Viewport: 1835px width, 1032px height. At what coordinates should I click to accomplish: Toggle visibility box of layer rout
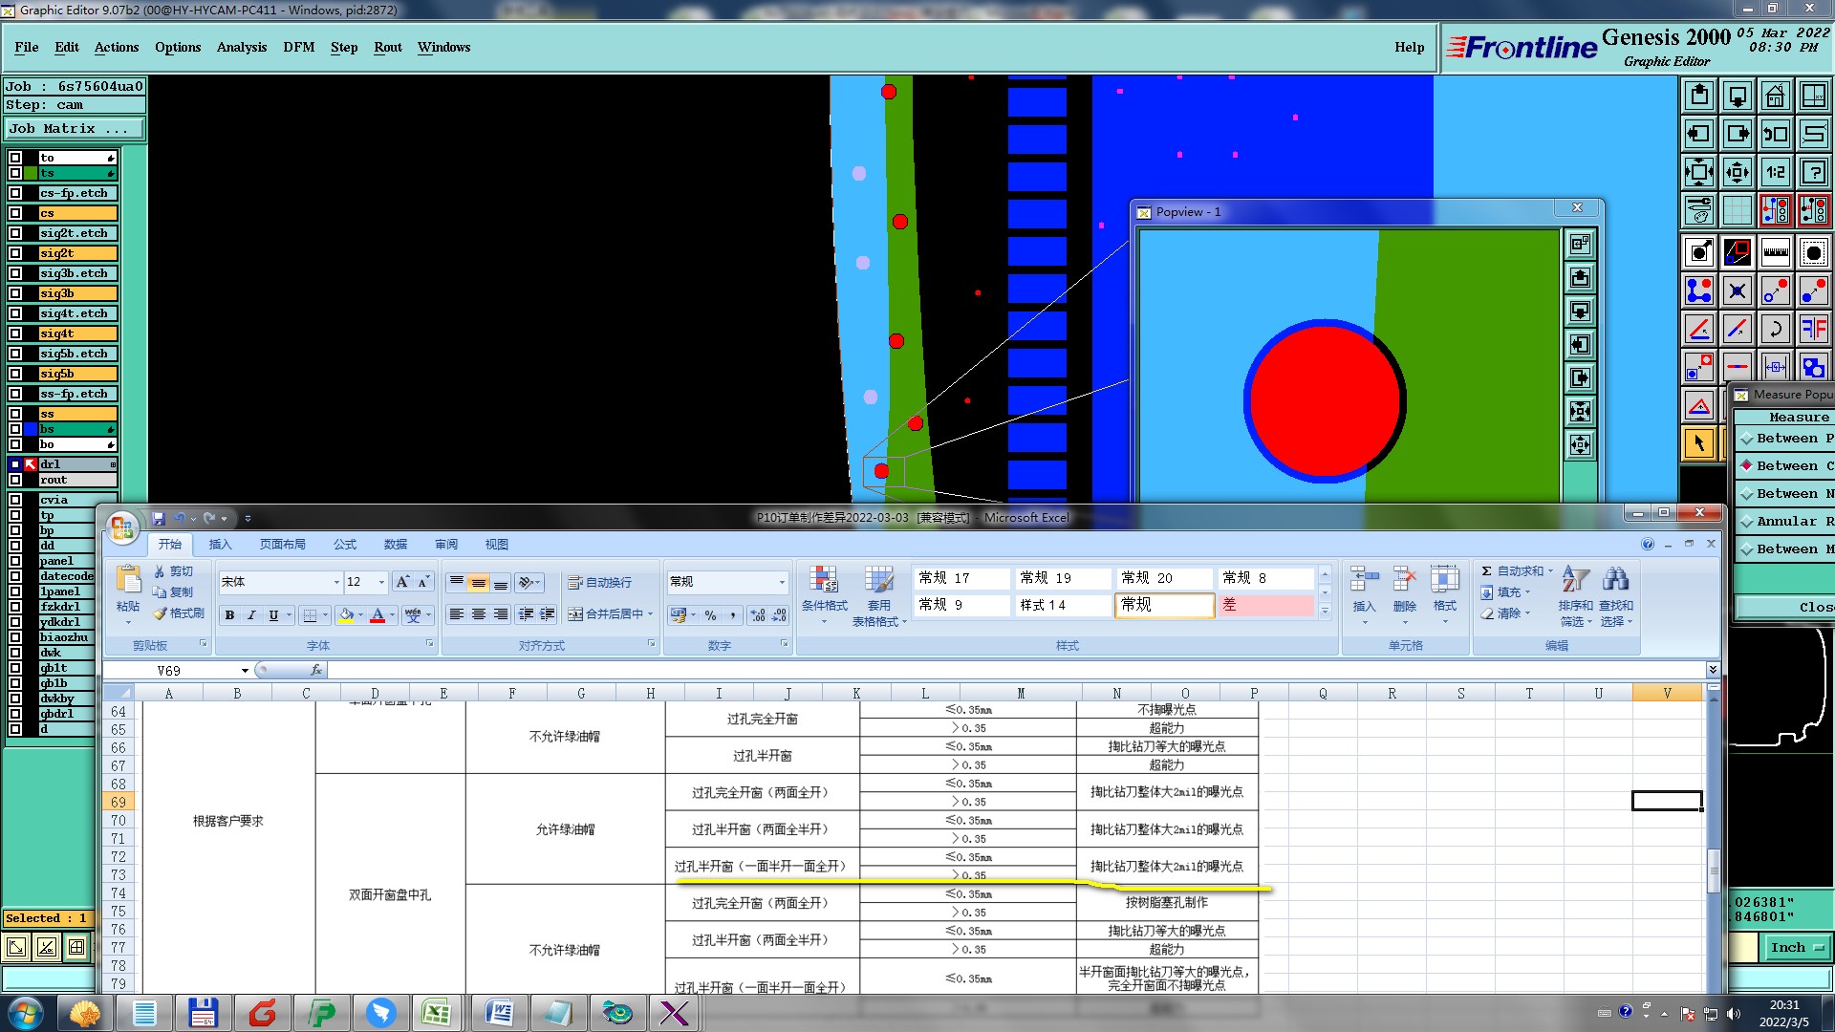(x=15, y=480)
